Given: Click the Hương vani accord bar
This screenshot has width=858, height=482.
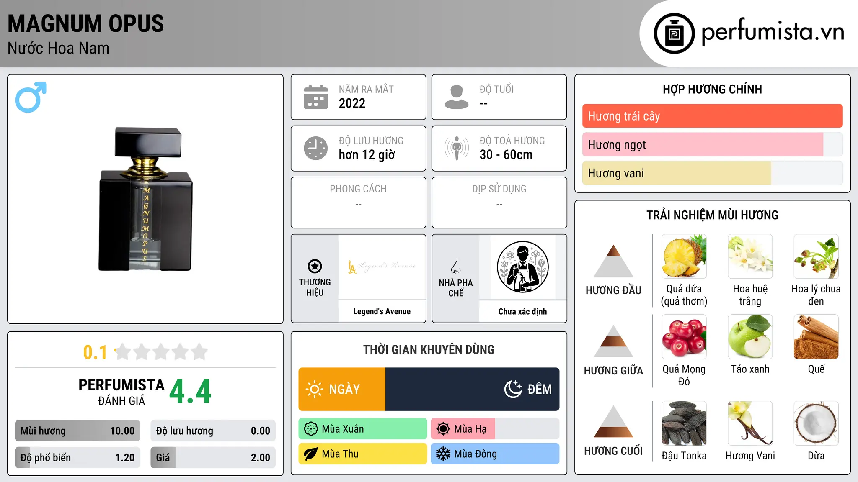Looking at the screenshot, I should (x=712, y=173).
